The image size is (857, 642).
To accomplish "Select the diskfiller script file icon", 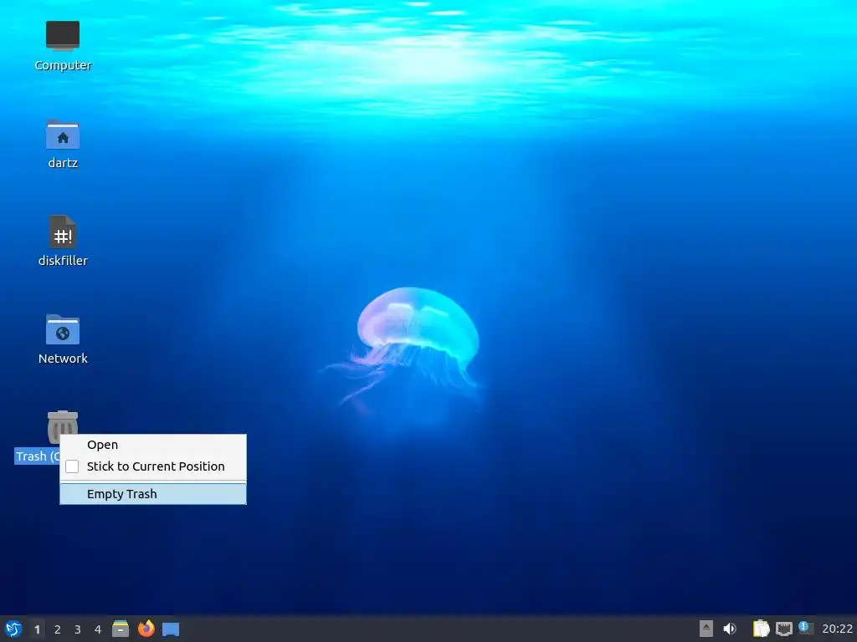I will pos(63,232).
